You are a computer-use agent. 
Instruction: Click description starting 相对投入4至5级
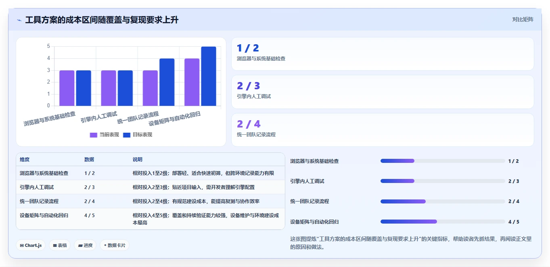click(x=206, y=219)
